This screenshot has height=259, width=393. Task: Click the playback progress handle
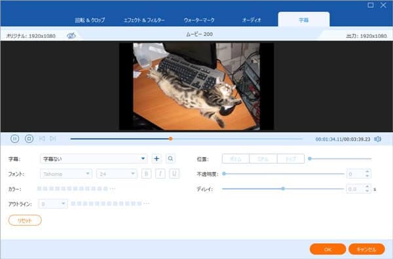pyautogui.click(x=170, y=139)
